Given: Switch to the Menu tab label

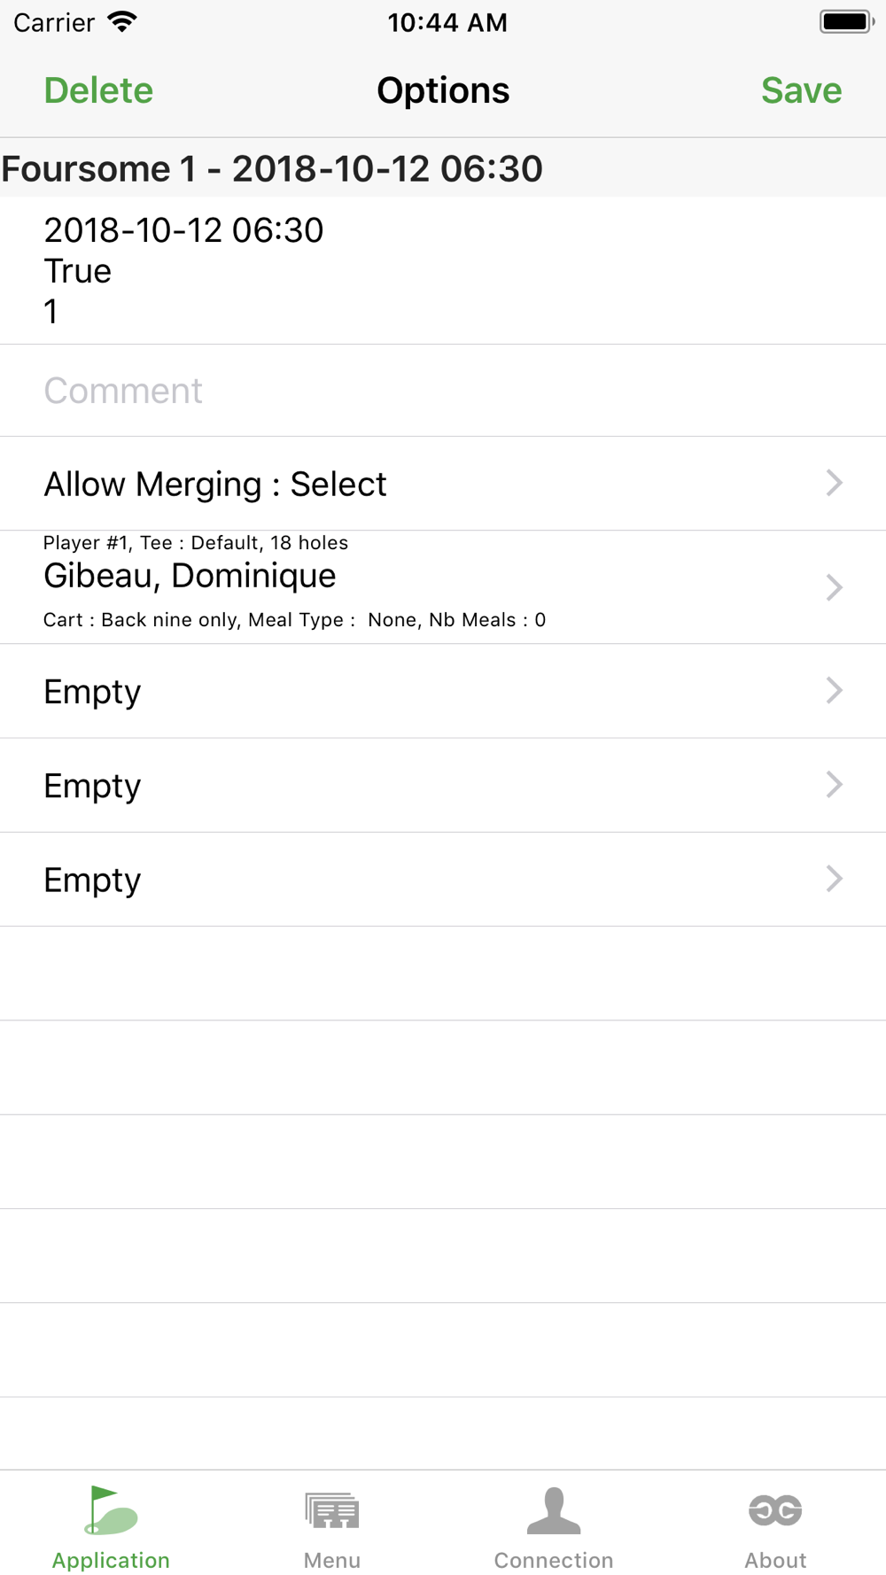Looking at the screenshot, I should point(332,1560).
